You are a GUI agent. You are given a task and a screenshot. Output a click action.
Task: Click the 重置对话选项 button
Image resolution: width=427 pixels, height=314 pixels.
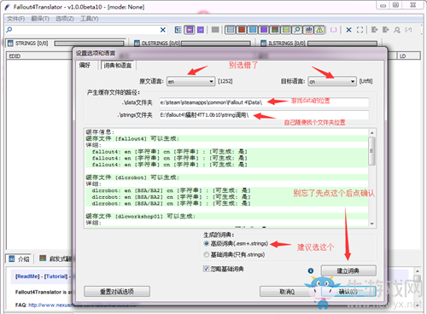pos(117,292)
